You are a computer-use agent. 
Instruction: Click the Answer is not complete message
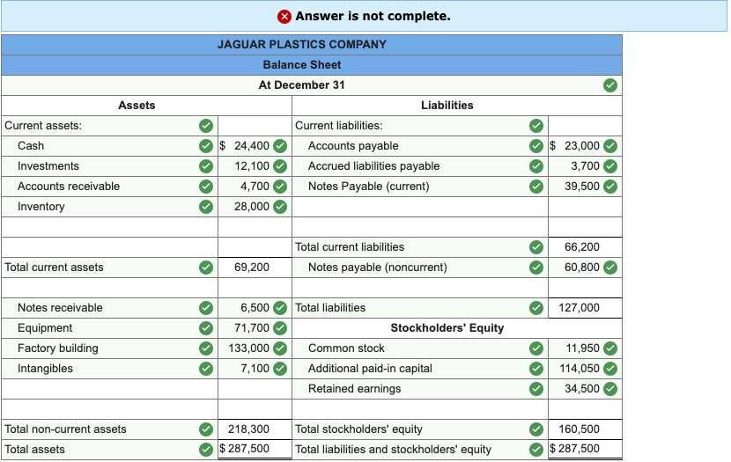[373, 17]
